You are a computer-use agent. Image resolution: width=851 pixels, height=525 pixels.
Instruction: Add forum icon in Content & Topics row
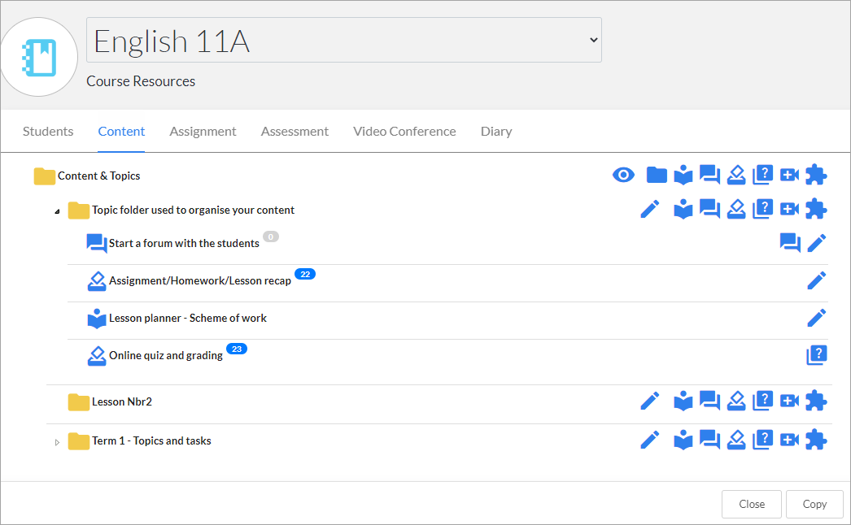click(709, 175)
